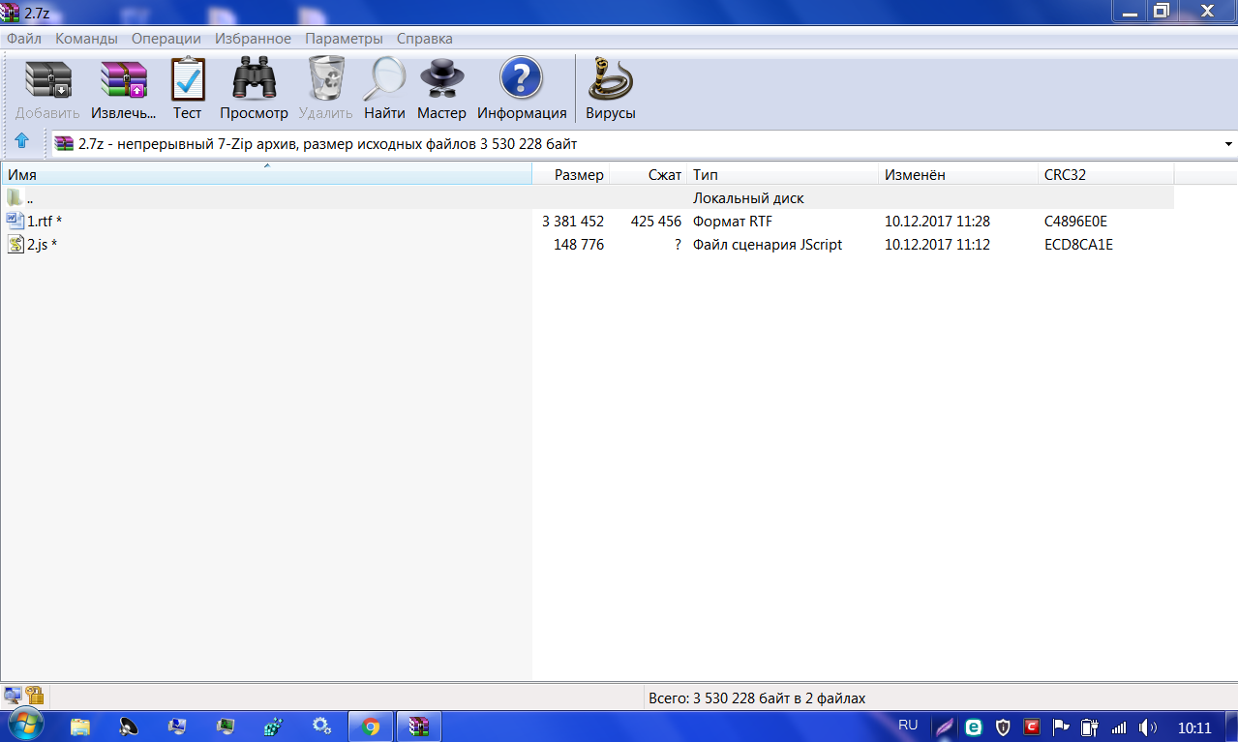Image resolution: width=1238 pixels, height=742 pixels.
Task: Click packed size 425 456
Action: click(656, 221)
